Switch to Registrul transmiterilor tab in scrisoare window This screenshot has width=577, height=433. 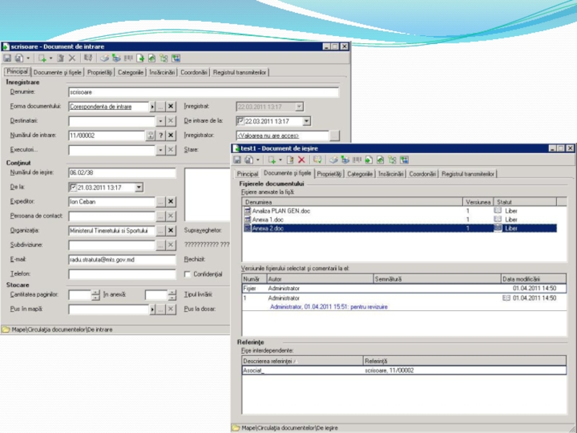pyautogui.click(x=240, y=72)
